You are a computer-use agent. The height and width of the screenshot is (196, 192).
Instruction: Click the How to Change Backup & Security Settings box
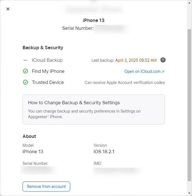pos(93,109)
